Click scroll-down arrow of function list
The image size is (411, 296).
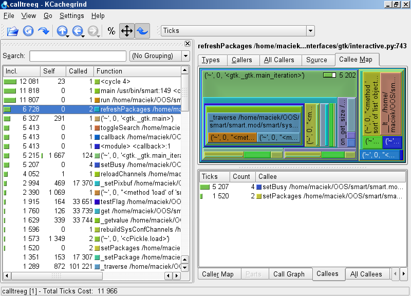[x=185, y=267]
